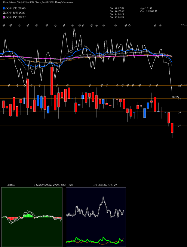
Task: Click the blue DOW ST legend swatch
Action: (4, 8)
